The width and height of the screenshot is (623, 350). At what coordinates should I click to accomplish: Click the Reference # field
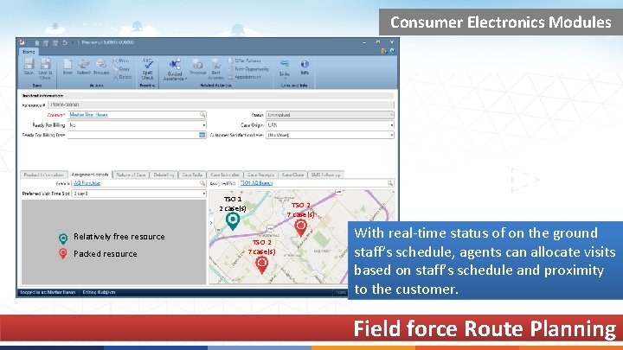click(221, 105)
